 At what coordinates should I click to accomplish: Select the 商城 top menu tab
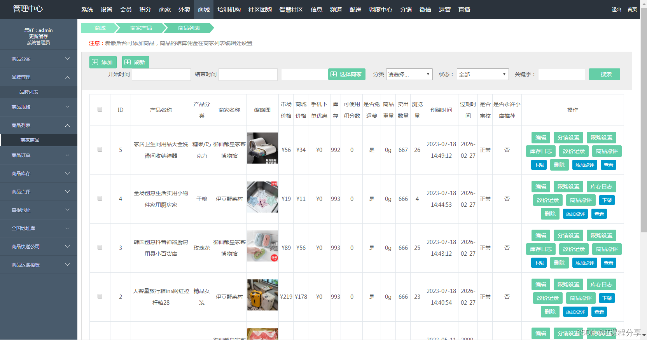click(x=204, y=9)
